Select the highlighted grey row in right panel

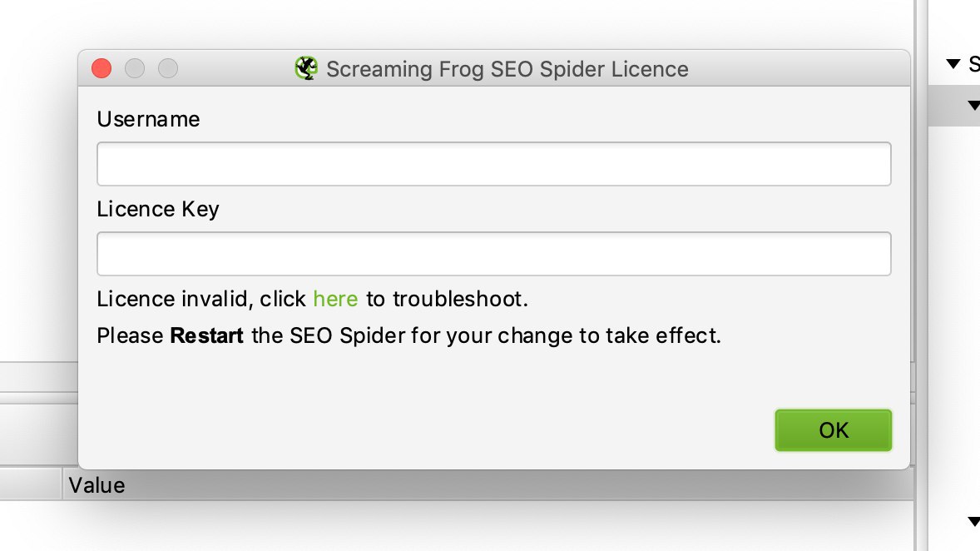pos(953,105)
